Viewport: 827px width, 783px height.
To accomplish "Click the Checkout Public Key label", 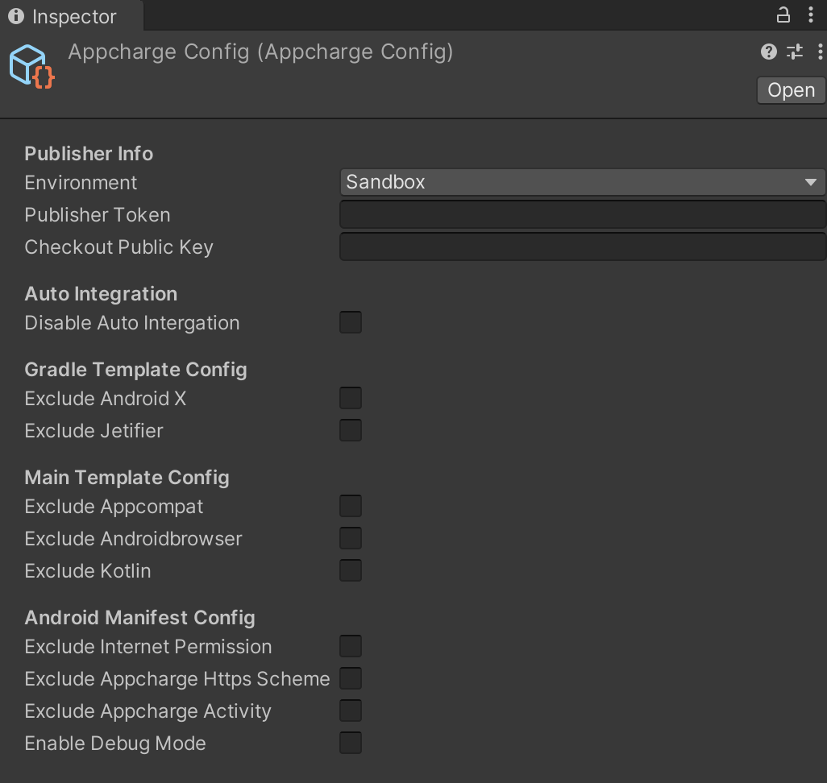I will click(x=119, y=247).
